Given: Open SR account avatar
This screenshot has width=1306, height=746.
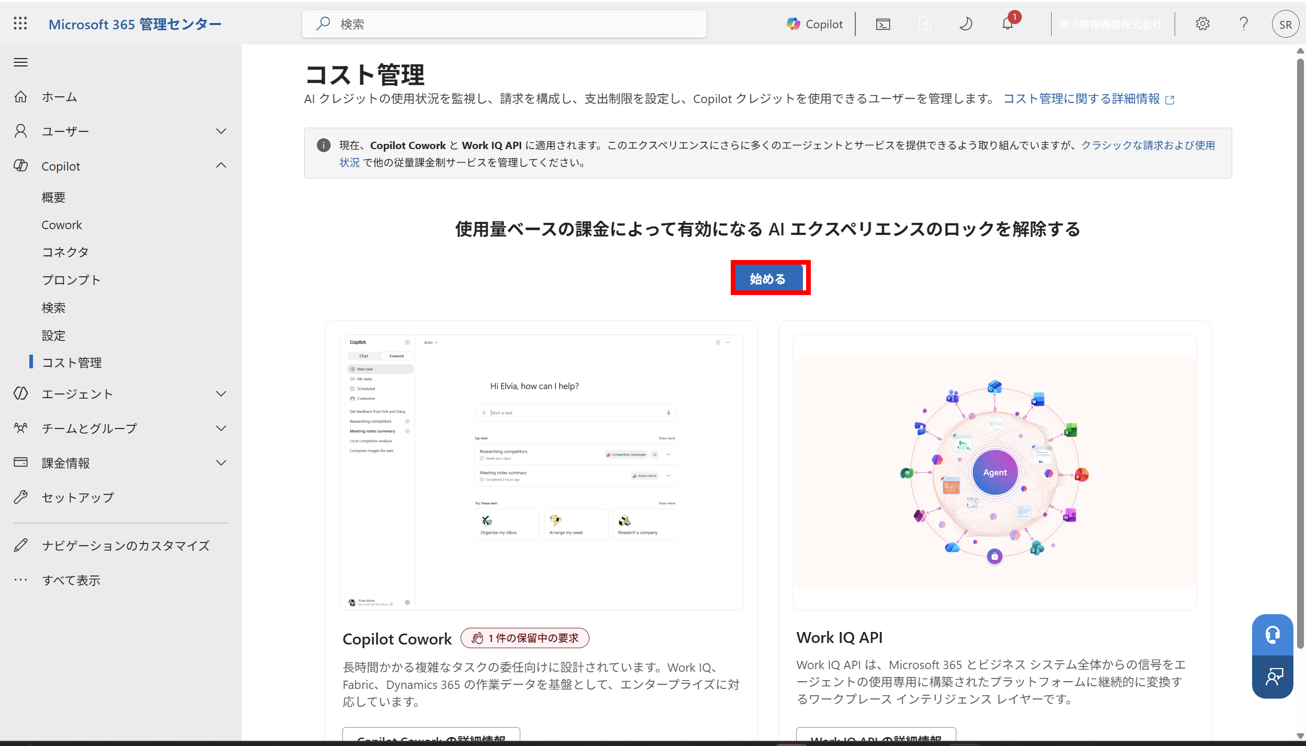Looking at the screenshot, I should [1285, 24].
